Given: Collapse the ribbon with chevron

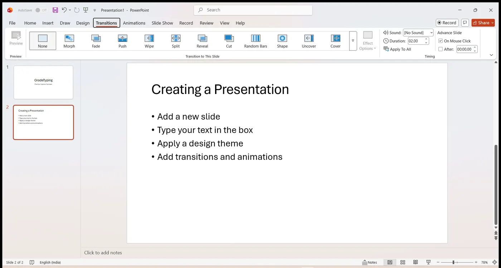Looking at the screenshot, I should (491, 55).
